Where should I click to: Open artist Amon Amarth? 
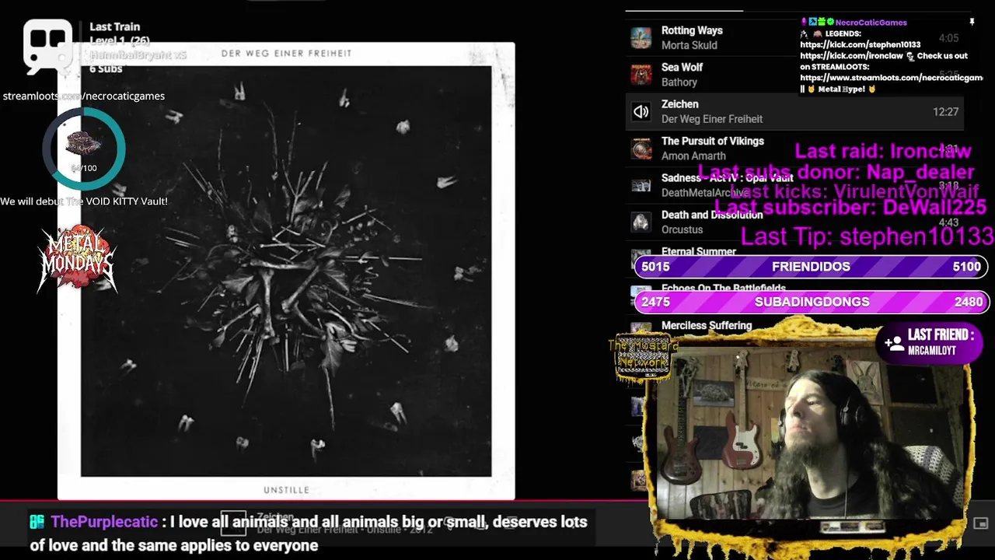click(693, 156)
